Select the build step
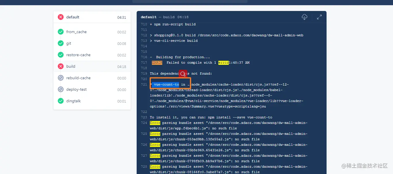 [92, 66]
